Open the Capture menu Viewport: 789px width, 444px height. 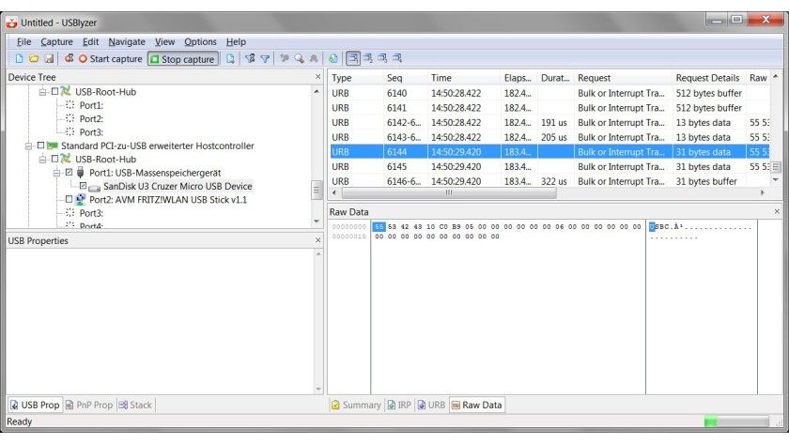pos(57,41)
